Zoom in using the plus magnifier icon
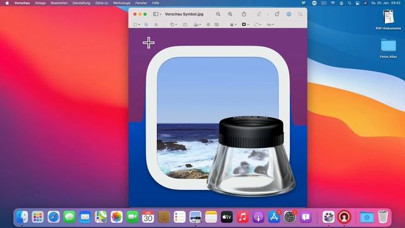This screenshot has width=405, height=228. coord(230,14)
